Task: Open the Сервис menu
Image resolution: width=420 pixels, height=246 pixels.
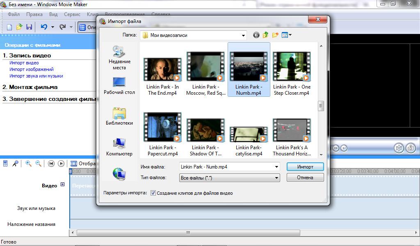Action: click(x=72, y=14)
